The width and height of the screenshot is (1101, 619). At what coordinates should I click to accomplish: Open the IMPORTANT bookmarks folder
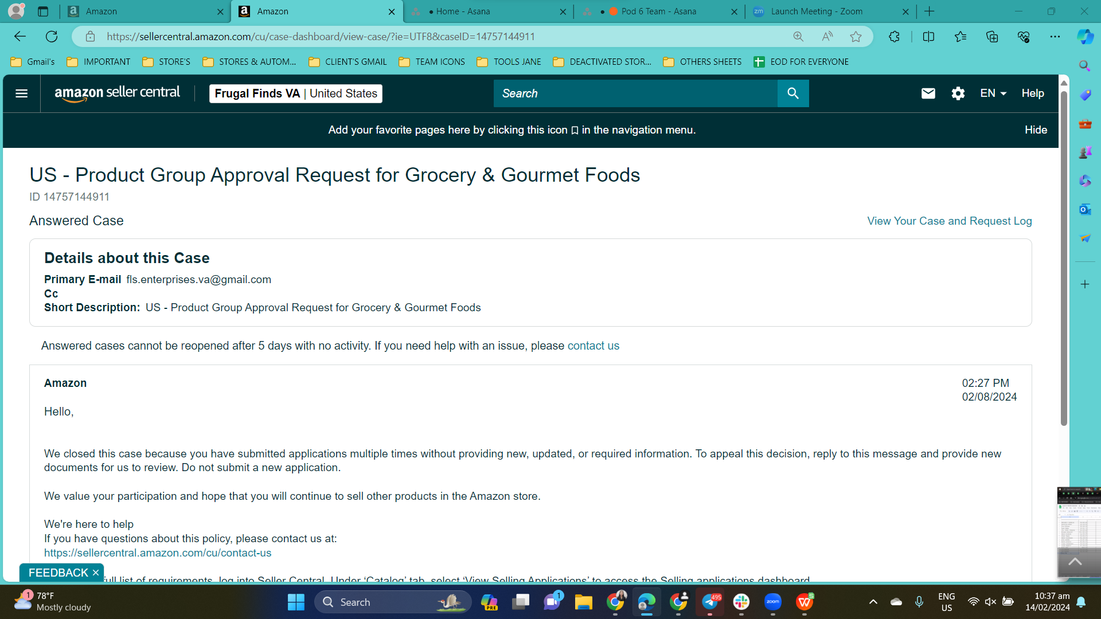pyautogui.click(x=99, y=62)
